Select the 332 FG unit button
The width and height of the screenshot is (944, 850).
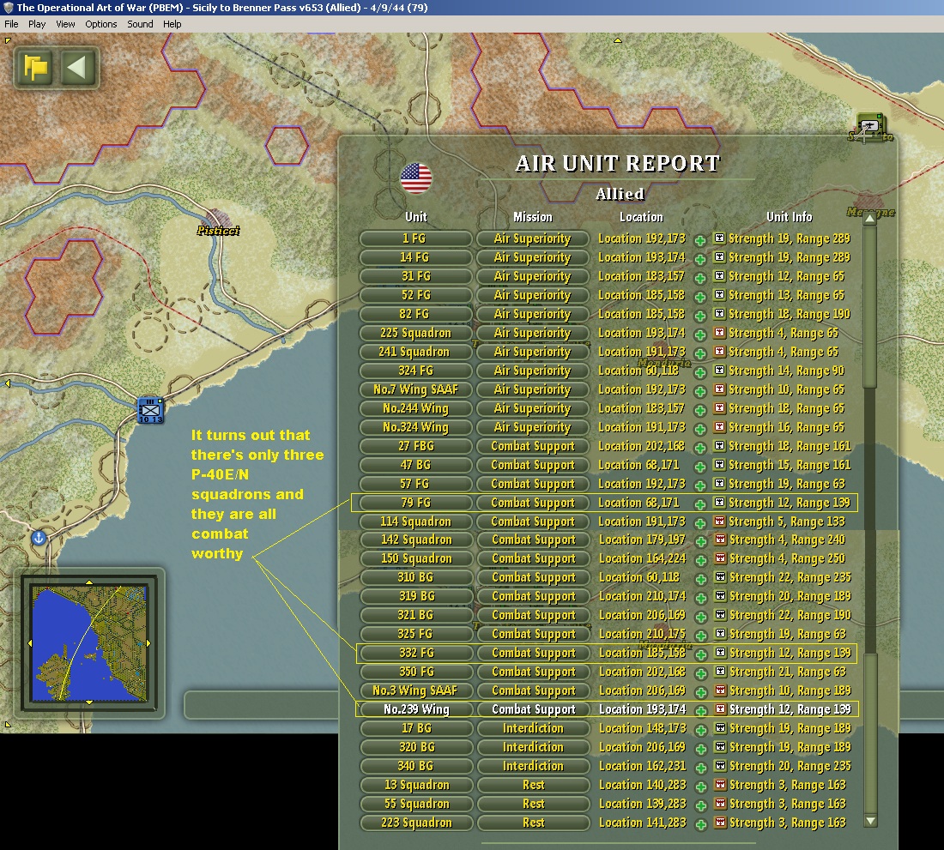(x=416, y=653)
